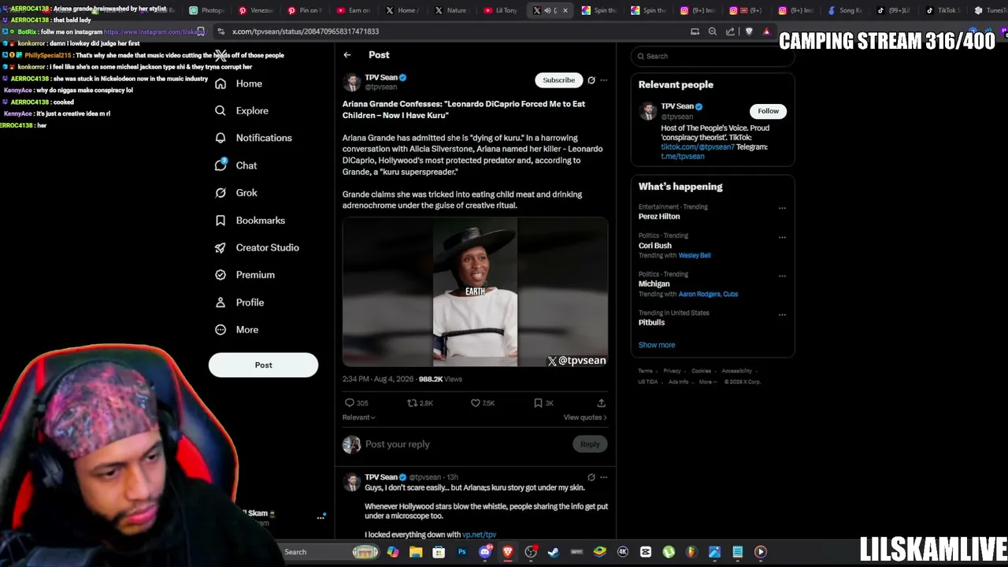Bookmark the post with 3K bookmarks
1008x567 pixels.
539,403
